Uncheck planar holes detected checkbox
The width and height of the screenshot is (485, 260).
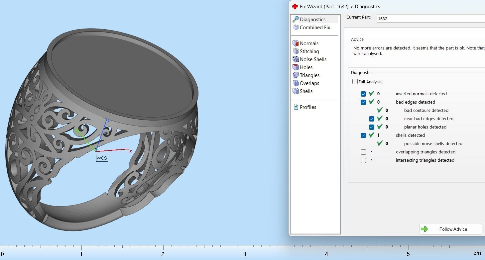(372, 127)
